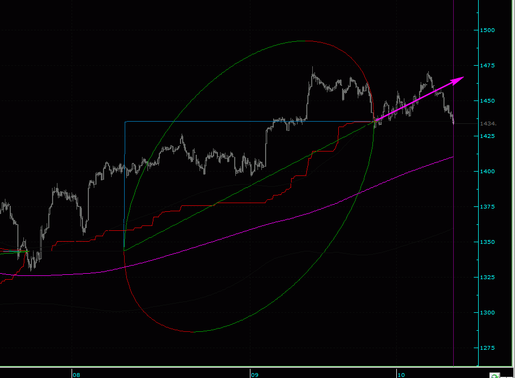Screen dimensions: 515x378
Task: Select the 1325 price axis label
Action: click(x=487, y=278)
